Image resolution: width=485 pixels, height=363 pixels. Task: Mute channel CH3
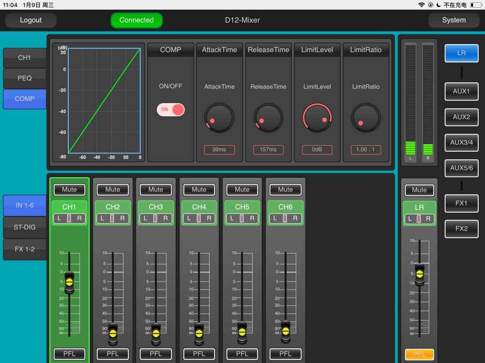click(156, 190)
